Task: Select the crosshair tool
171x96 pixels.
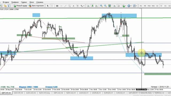Action: (52, 6)
